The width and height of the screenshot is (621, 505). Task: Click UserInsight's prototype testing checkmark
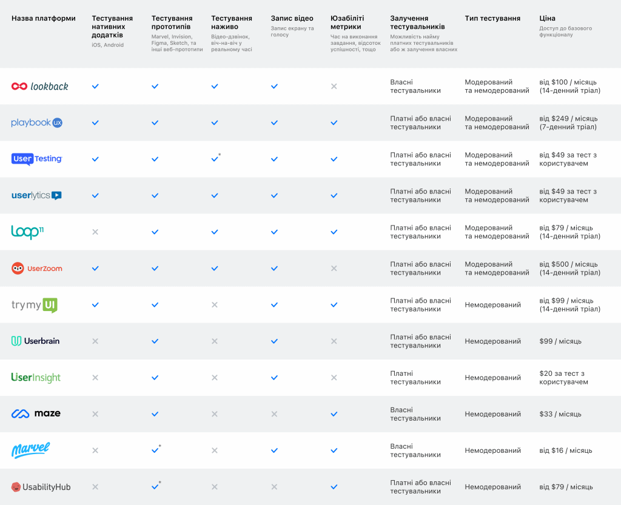155,378
